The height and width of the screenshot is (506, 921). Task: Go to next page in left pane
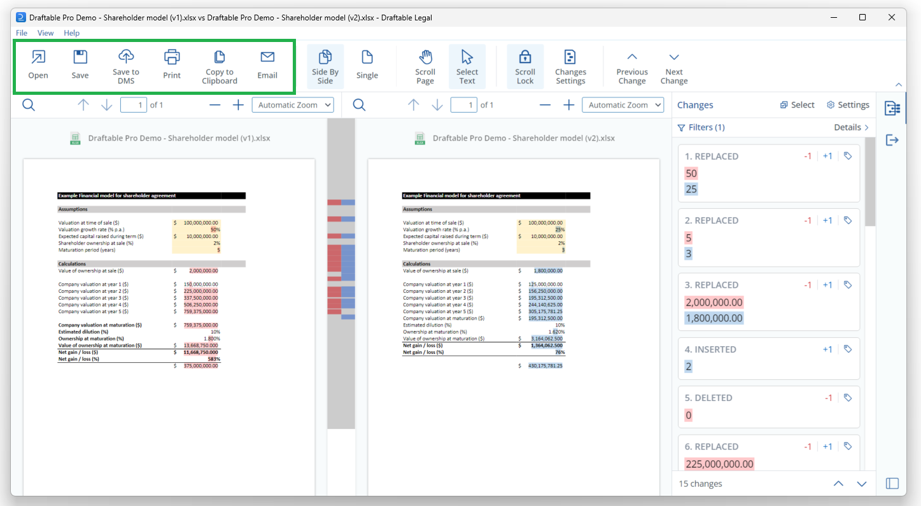pos(107,105)
